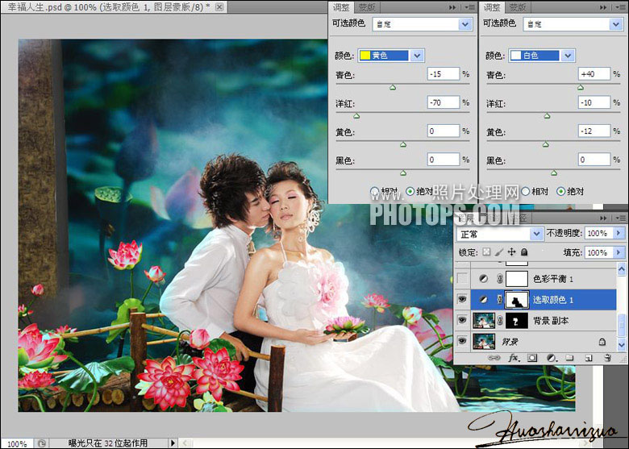Switch to 调整 tab in the 白色 panel
Viewport: 629px width, 449px height.
pyautogui.click(x=492, y=7)
